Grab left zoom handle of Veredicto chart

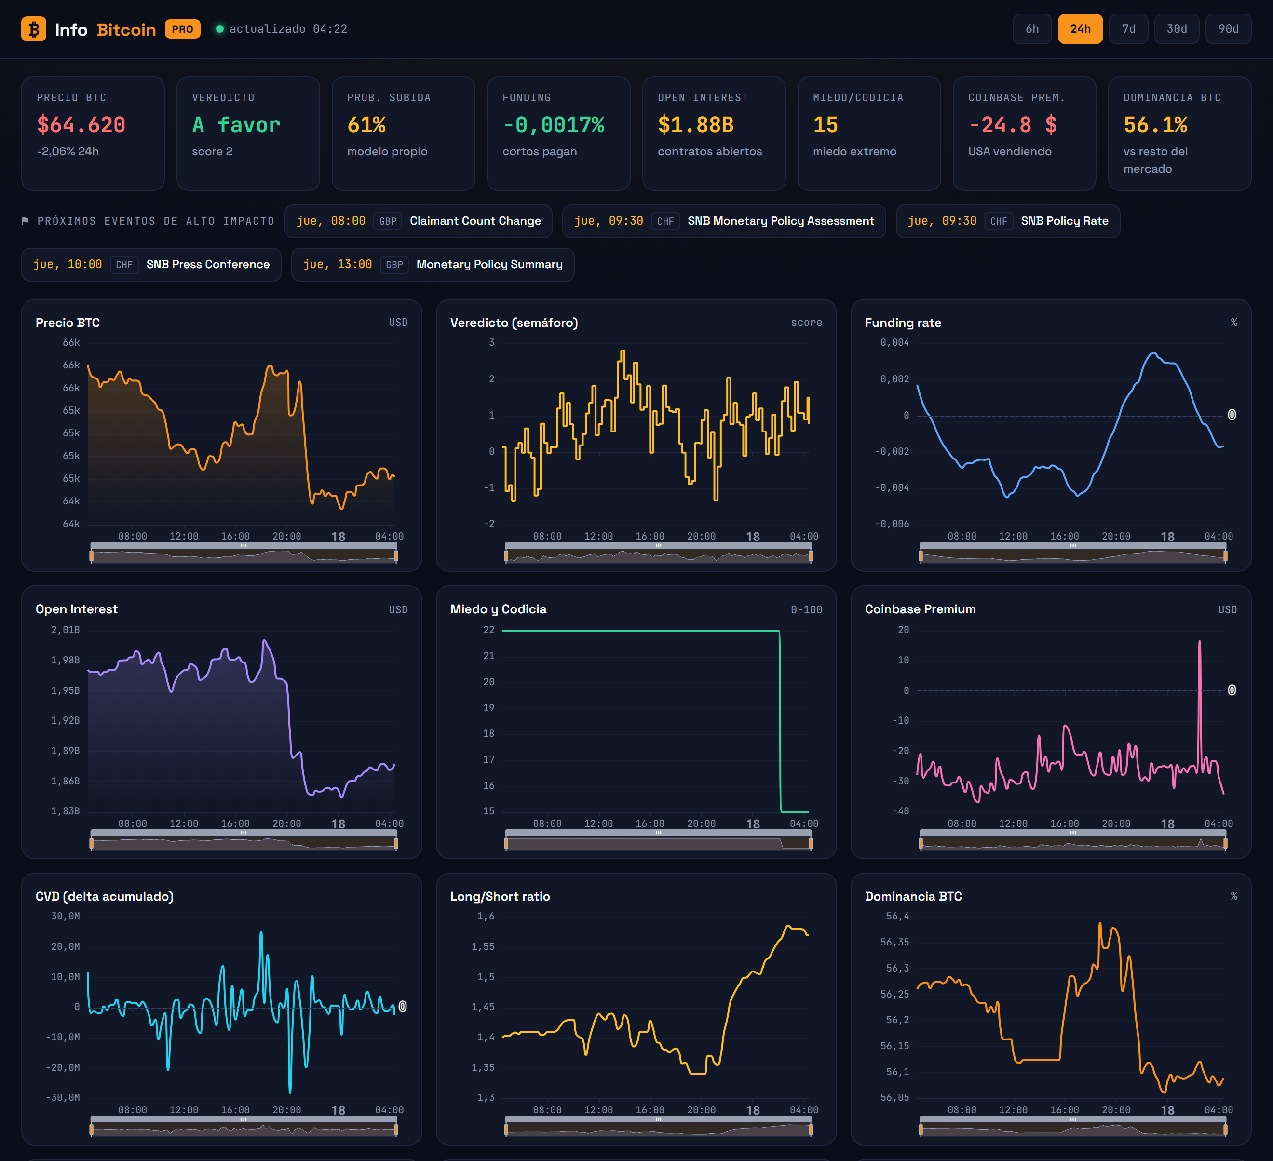(x=506, y=556)
